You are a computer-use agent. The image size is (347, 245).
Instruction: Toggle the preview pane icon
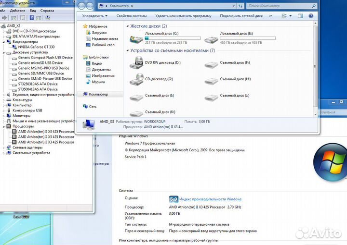(x=300, y=16)
